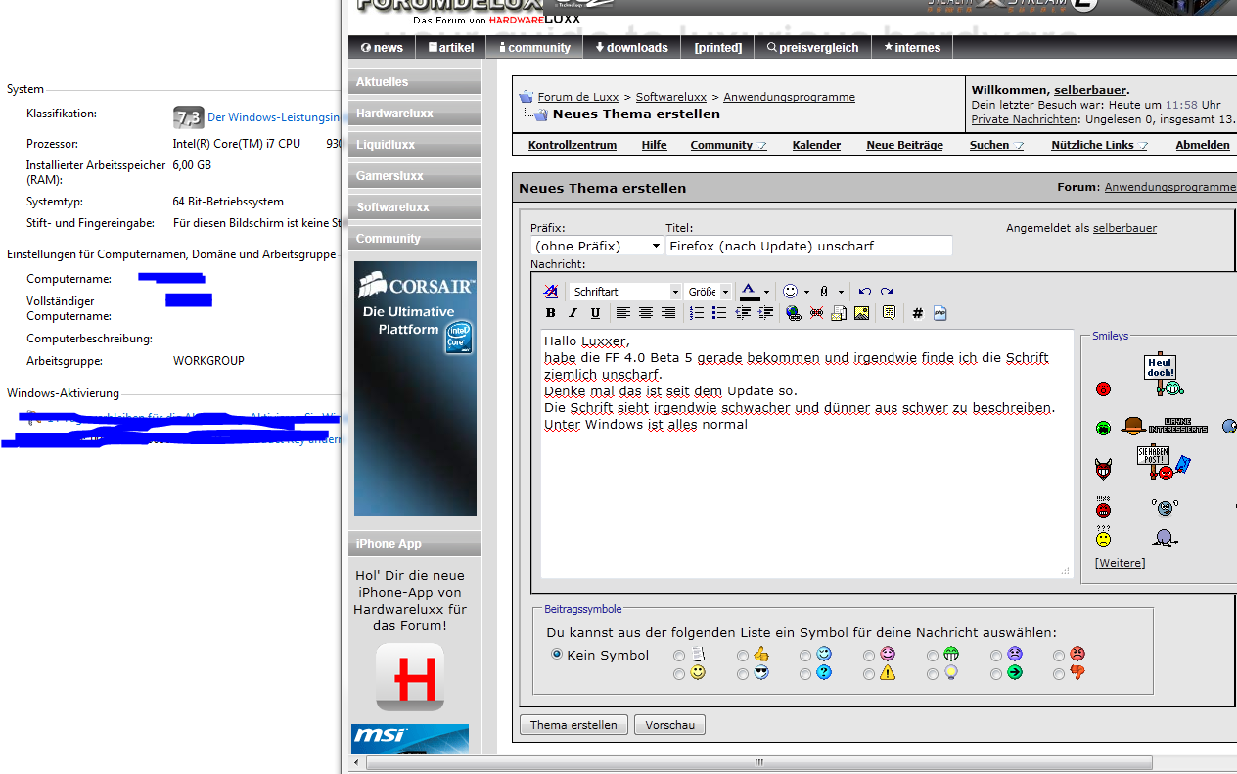This screenshot has width=1237, height=774.
Task: Open the attachment dropdown arrow
Action: [841, 292]
